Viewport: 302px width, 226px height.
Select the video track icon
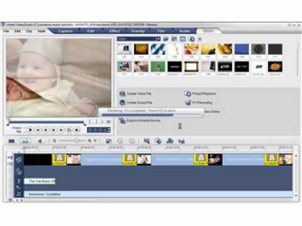[19, 159]
